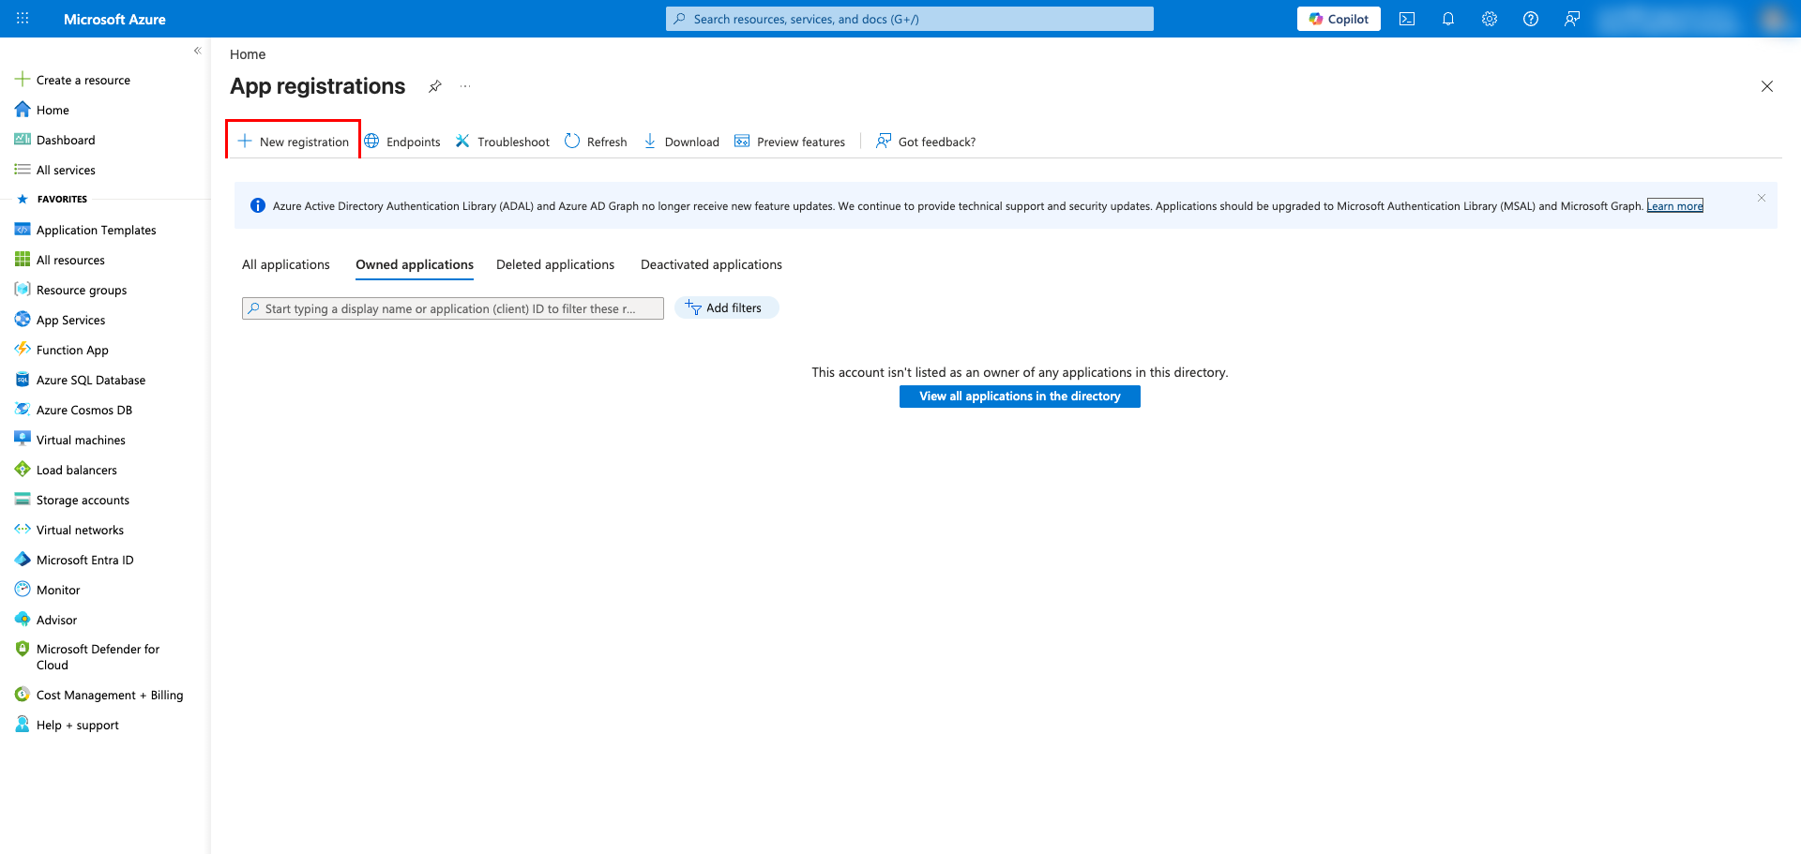1801x854 pixels.
Task: Switch to All applications tab
Action: click(286, 264)
